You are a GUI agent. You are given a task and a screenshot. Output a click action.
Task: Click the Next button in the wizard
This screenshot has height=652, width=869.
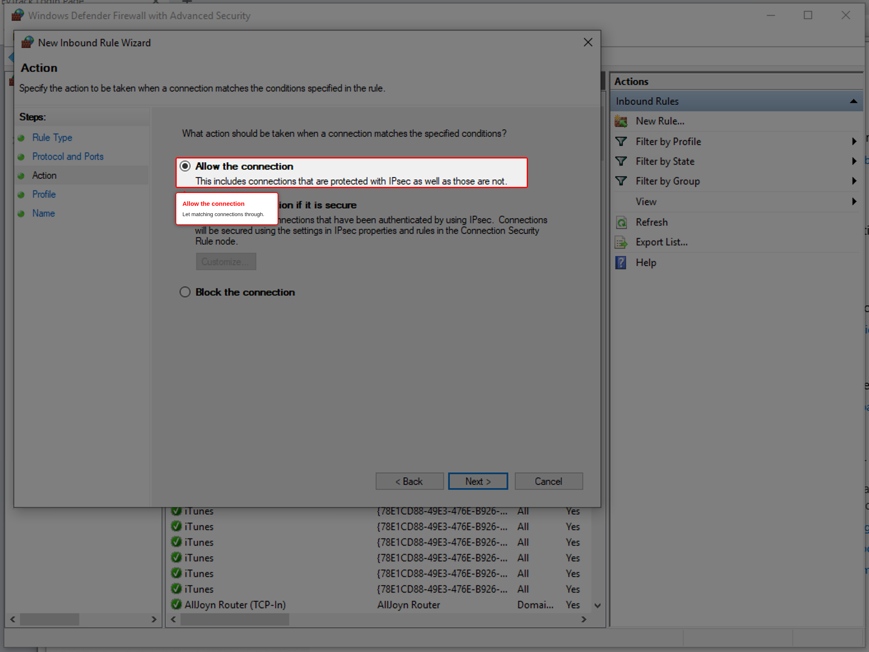tap(478, 481)
